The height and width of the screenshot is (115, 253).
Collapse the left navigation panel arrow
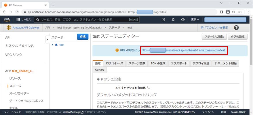pos(47,39)
